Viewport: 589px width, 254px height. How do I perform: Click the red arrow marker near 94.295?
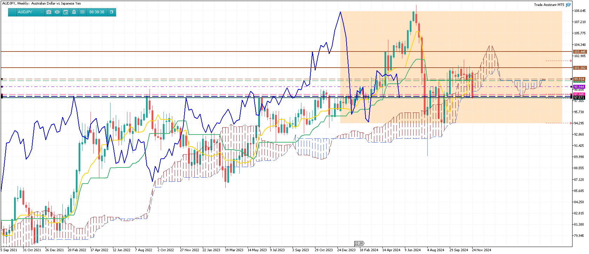pos(571,123)
